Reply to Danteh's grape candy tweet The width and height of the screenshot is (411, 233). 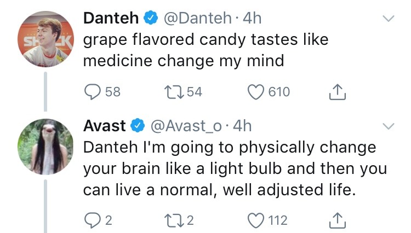tap(92, 92)
